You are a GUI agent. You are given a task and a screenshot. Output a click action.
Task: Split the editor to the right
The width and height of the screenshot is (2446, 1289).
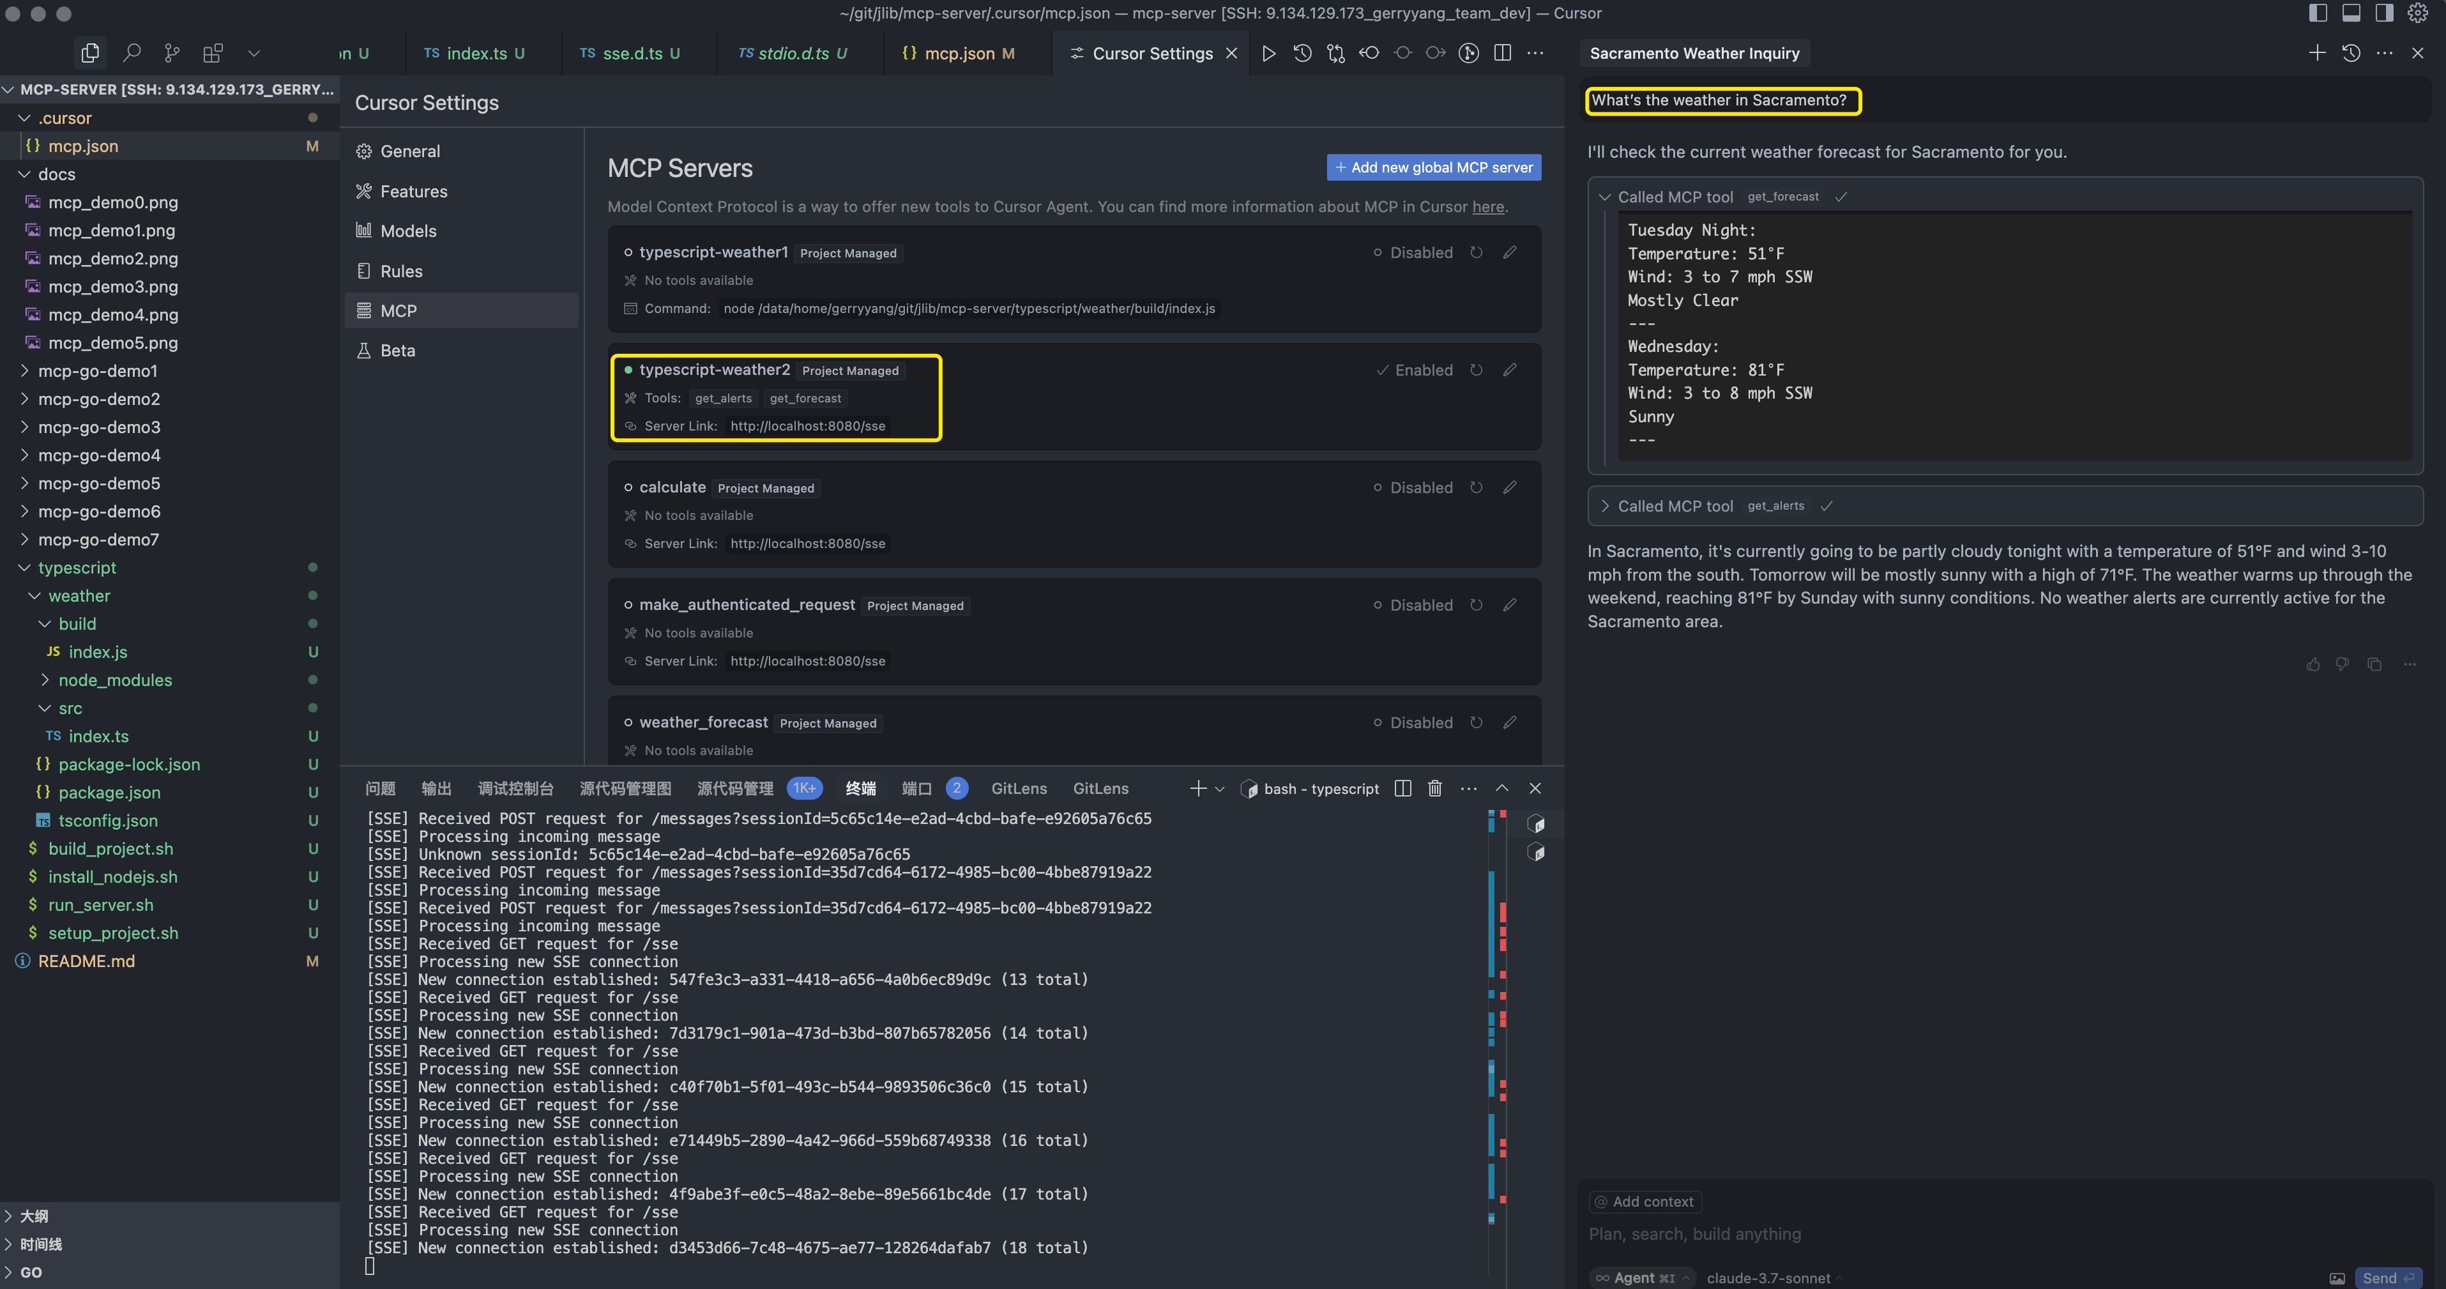[x=1502, y=53]
